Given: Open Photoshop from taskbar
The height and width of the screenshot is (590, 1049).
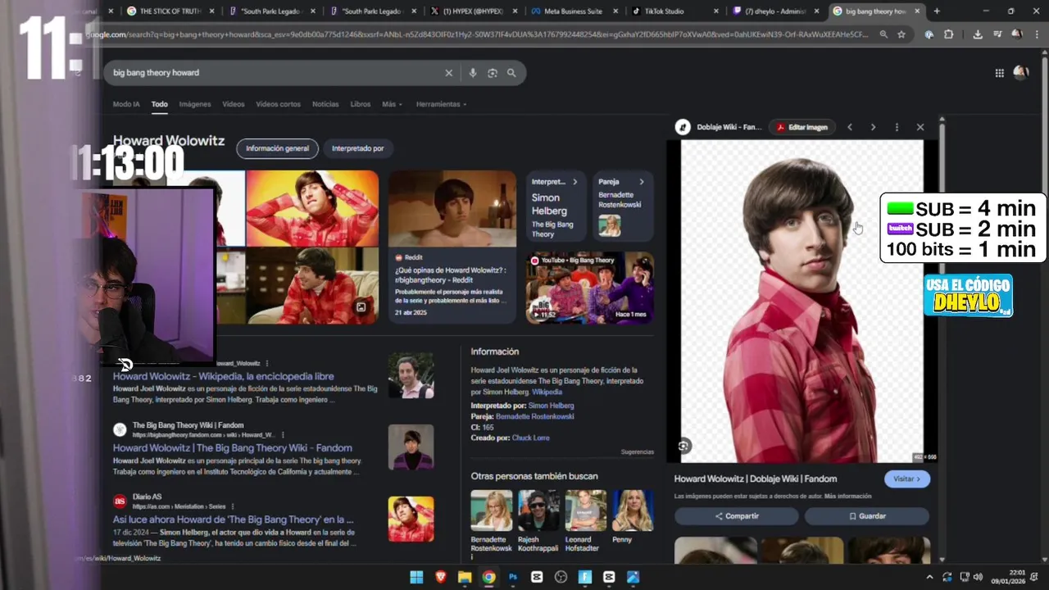Looking at the screenshot, I should click(x=513, y=577).
